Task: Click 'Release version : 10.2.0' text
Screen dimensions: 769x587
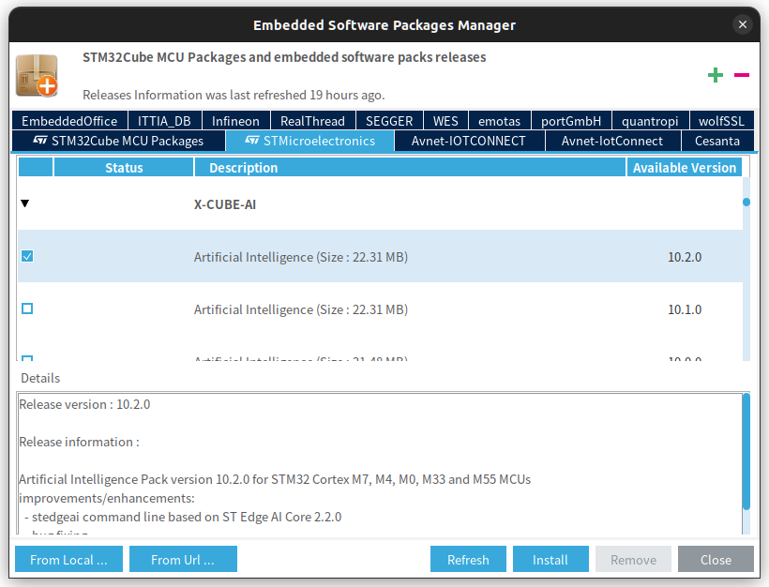Action: 84,404
